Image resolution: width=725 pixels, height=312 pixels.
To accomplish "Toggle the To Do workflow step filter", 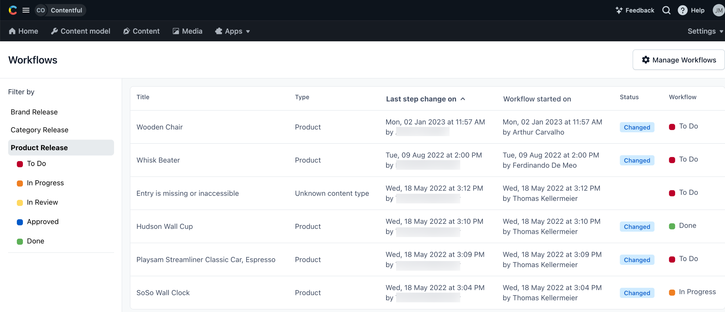I will pos(37,163).
